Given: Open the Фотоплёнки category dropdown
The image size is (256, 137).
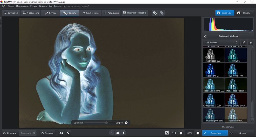Looking at the screenshot, I should point(221,43).
